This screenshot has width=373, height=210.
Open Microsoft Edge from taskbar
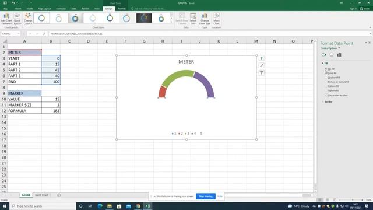100,206
